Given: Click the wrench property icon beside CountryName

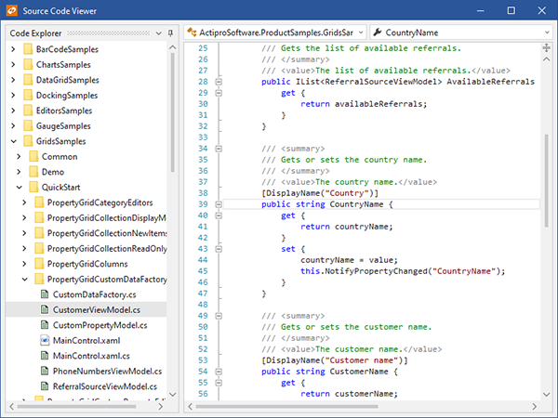Looking at the screenshot, I should [x=378, y=33].
